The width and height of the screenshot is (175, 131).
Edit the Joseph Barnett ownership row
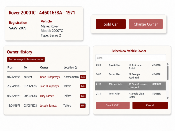pyautogui.click(x=83, y=106)
